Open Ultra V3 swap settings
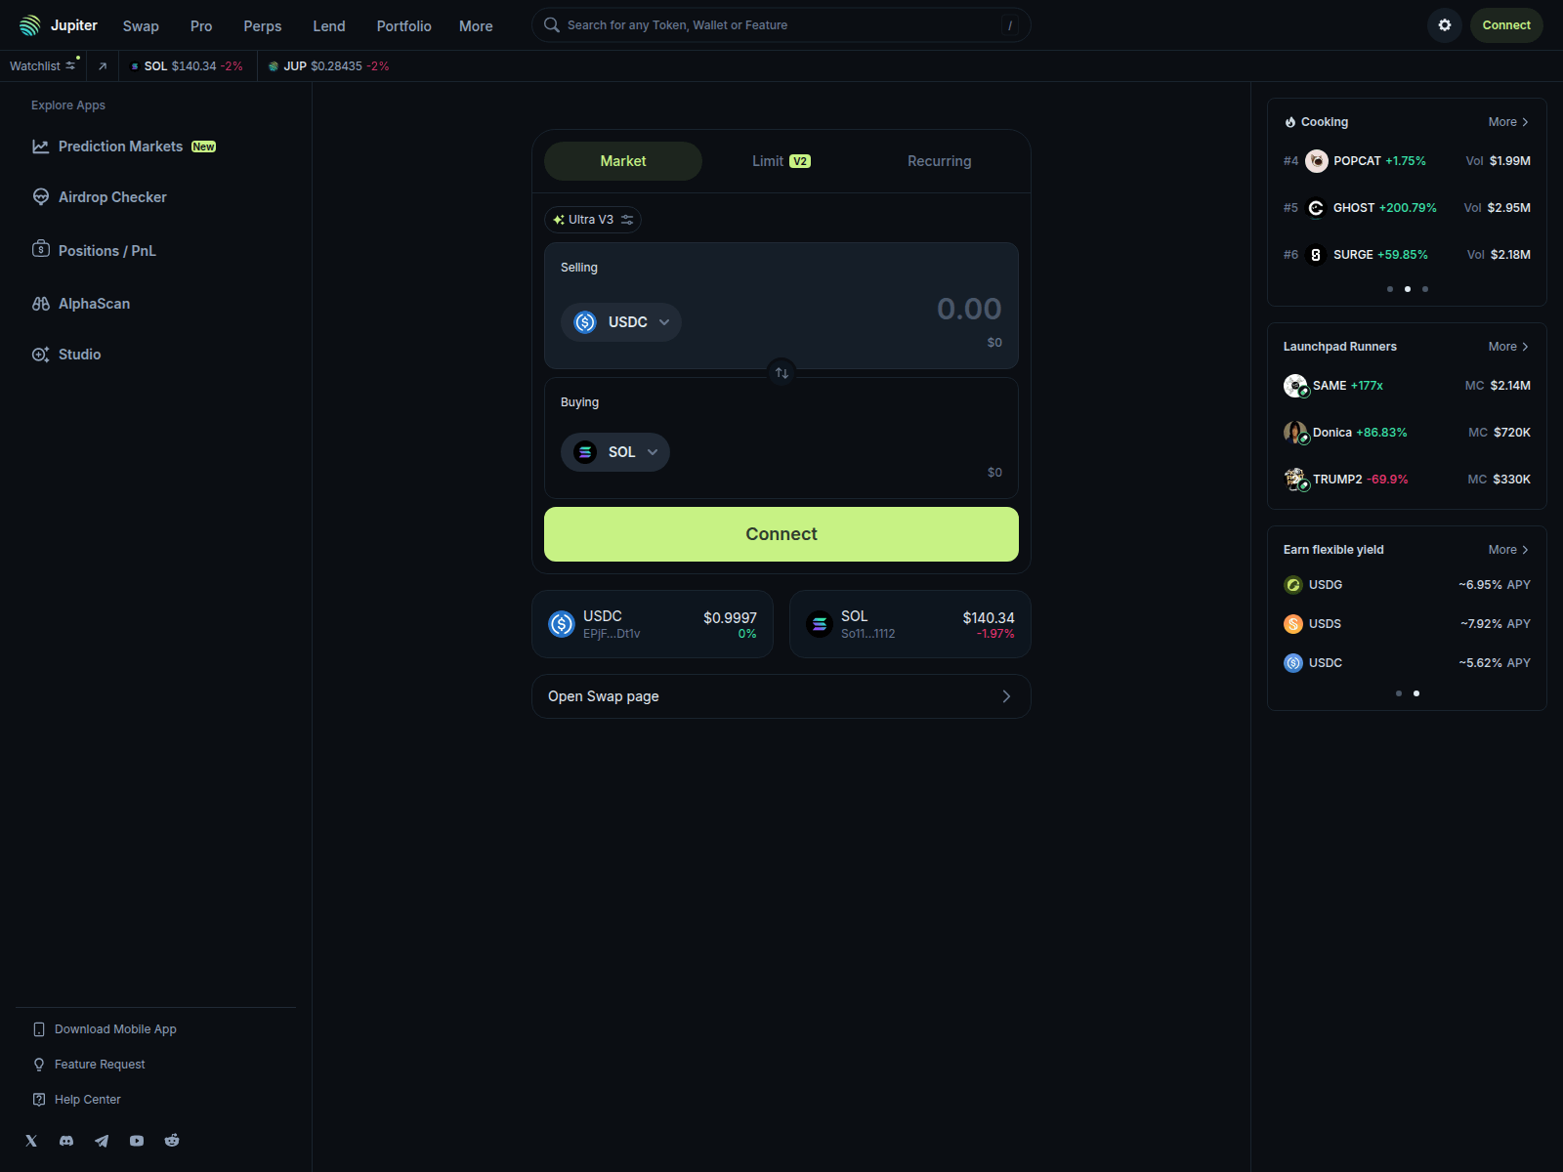 coord(593,220)
